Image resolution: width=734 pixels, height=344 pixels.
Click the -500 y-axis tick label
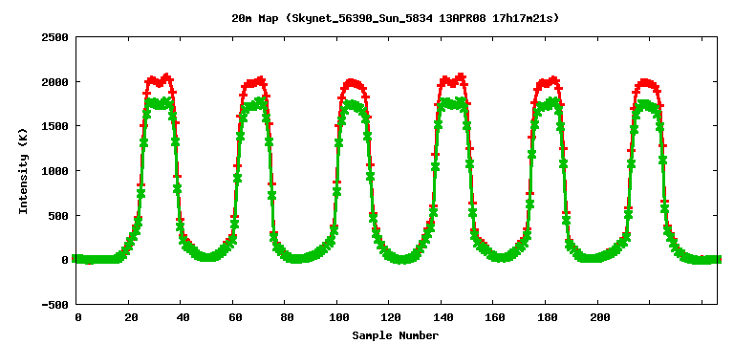pos(55,305)
